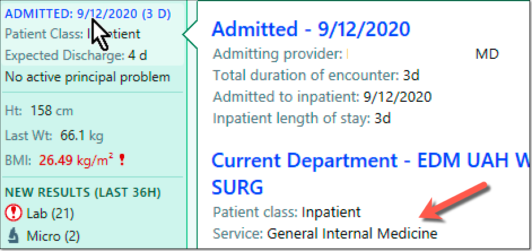Click the NEW RESULTS (LAST 36H) heading

tap(83, 193)
